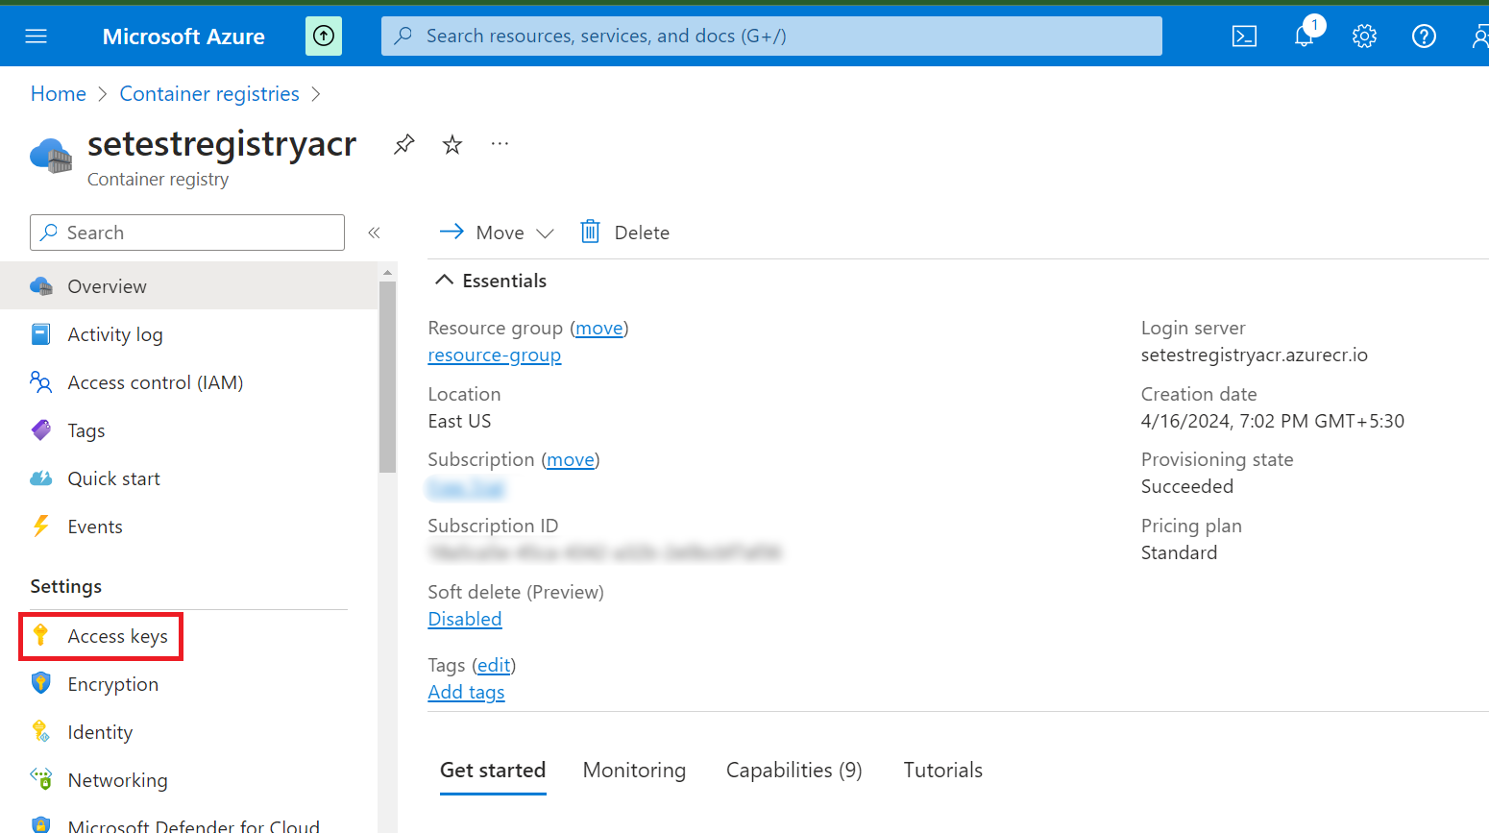The width and height of the screenshot is (1489, 833).
Task: Click the Tags edit link
Action: tap(494, 666)
